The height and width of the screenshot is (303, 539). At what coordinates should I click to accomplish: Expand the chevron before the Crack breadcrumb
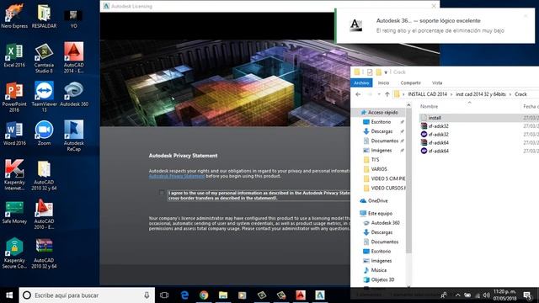click(x=510, y=94)
